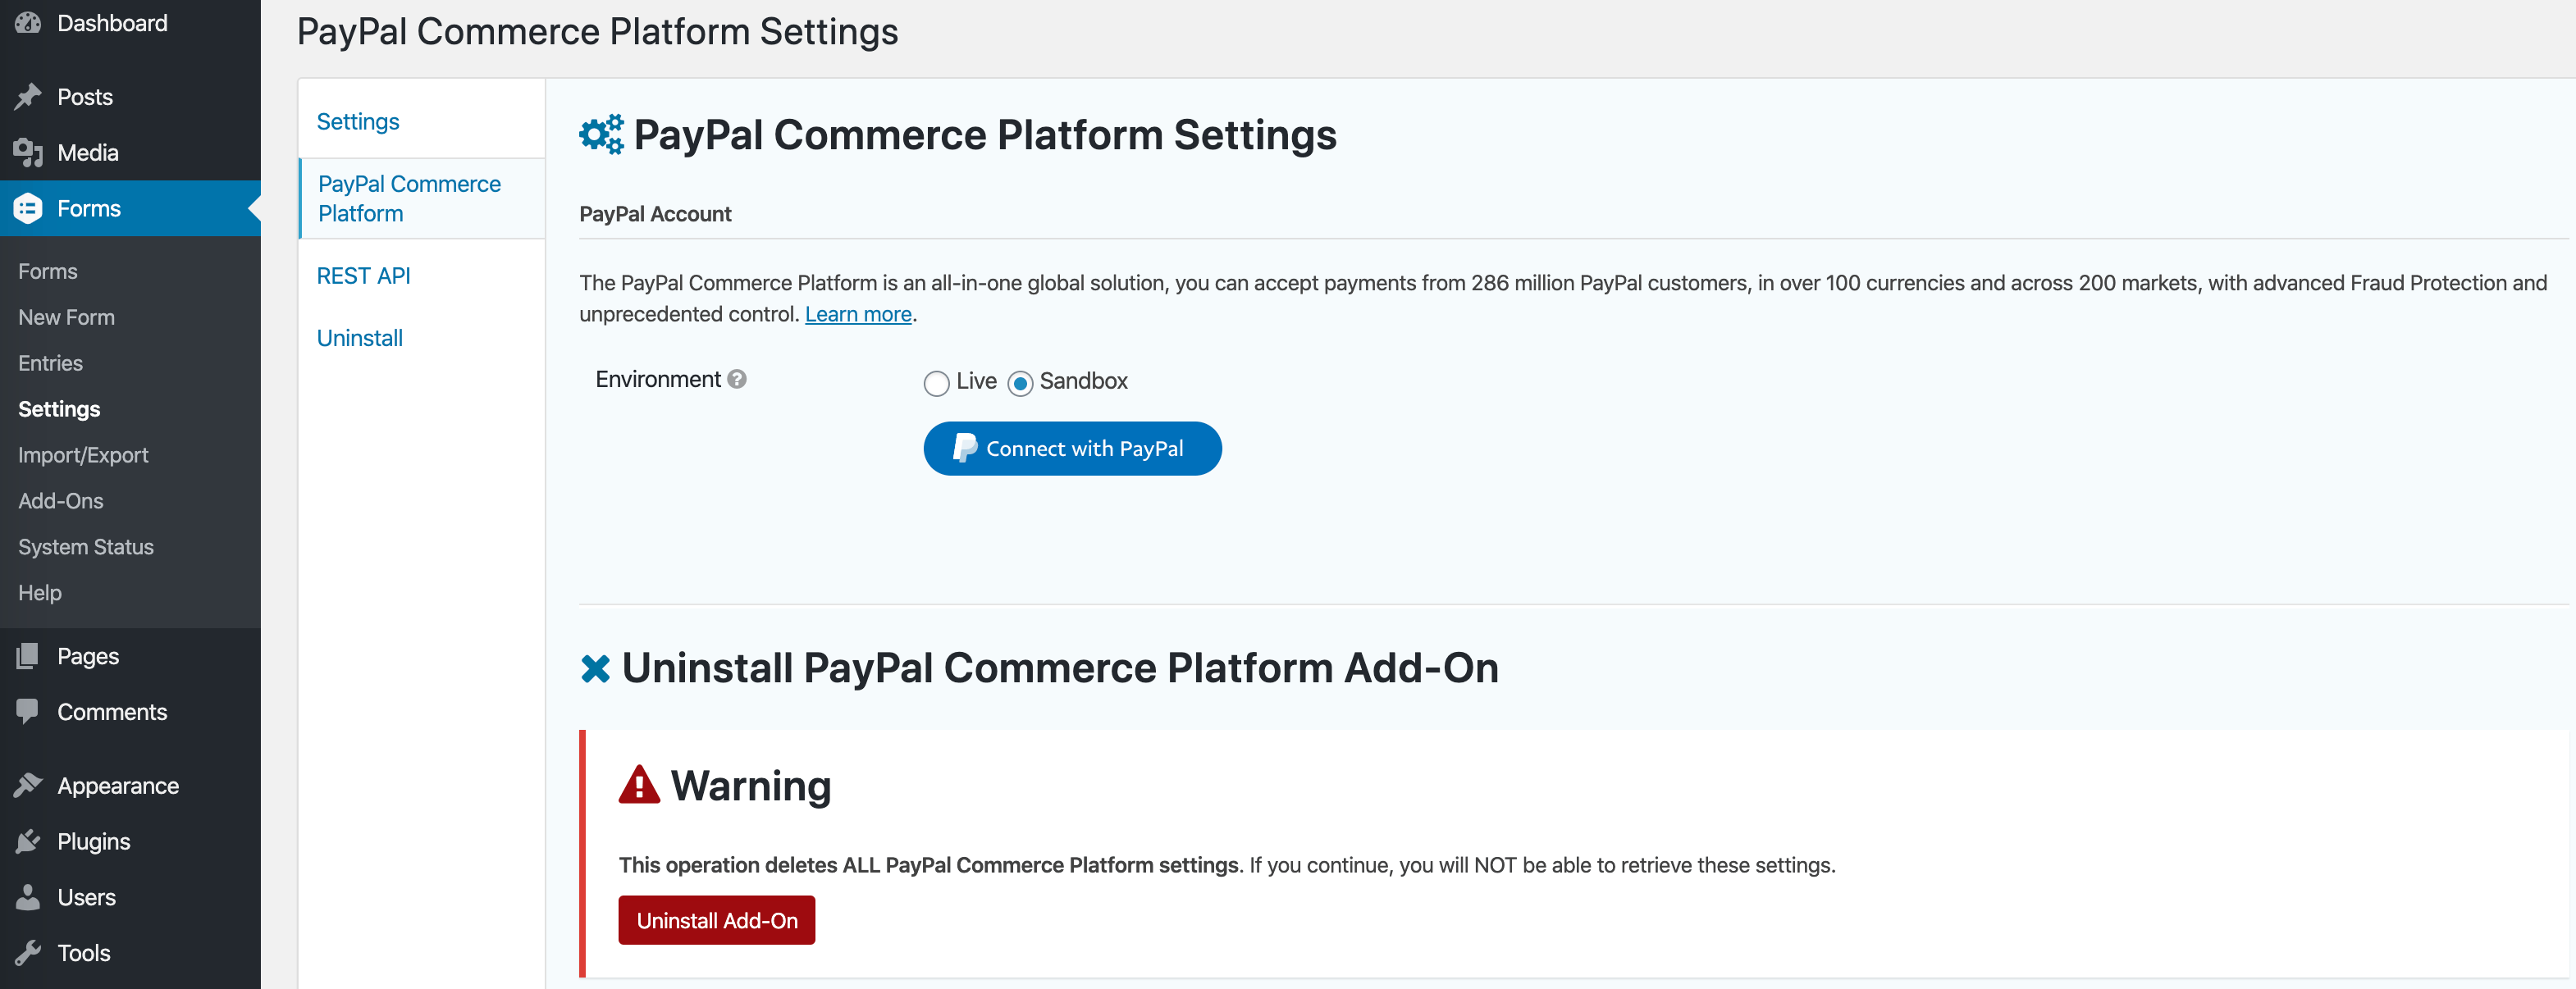Click the Media icon in the sidebar
The height and width of the screenshot is (989, 2576).
coord(28,153)
